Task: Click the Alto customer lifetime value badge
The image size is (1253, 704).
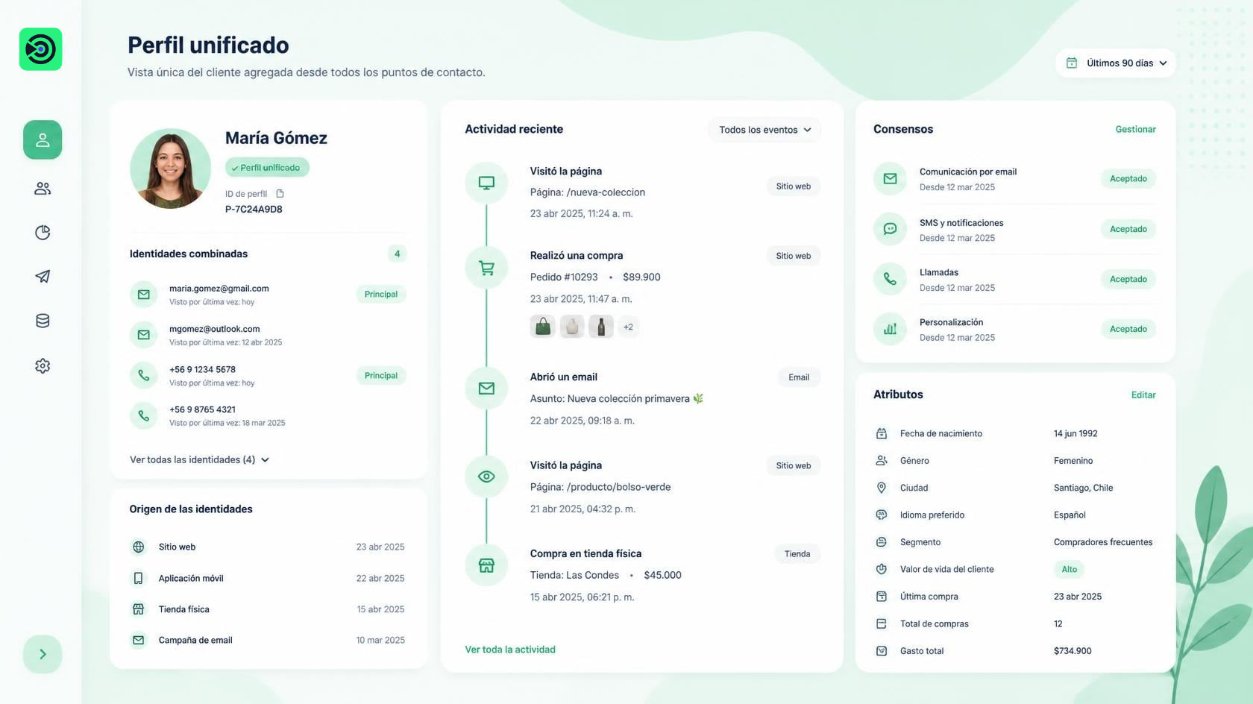Action: (1069, 569)
